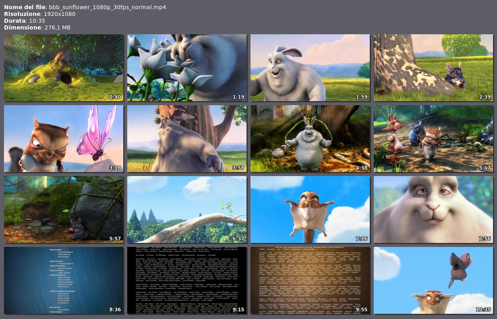Select the final frame at 10:35
497x319 pixels.
coord(433,280)
